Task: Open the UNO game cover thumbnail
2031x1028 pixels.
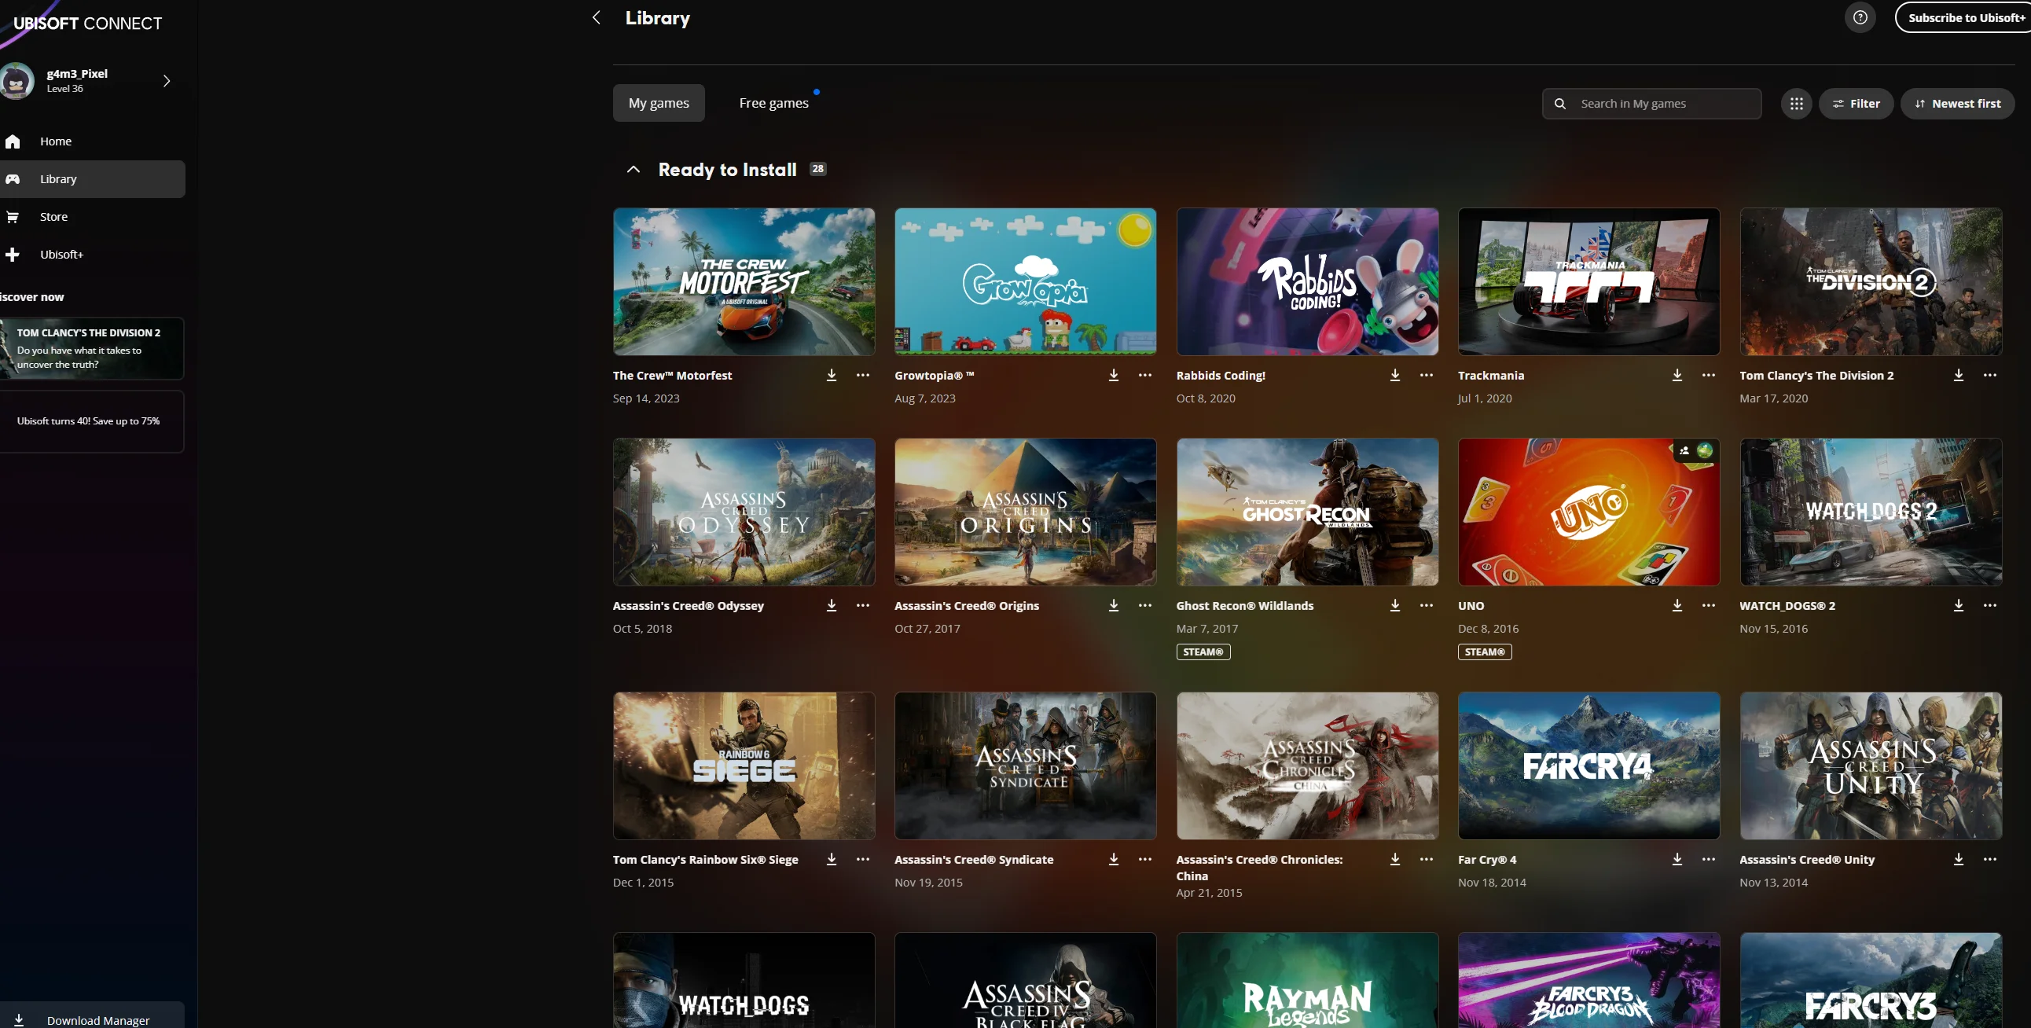Action: (x=1588, y=512)
